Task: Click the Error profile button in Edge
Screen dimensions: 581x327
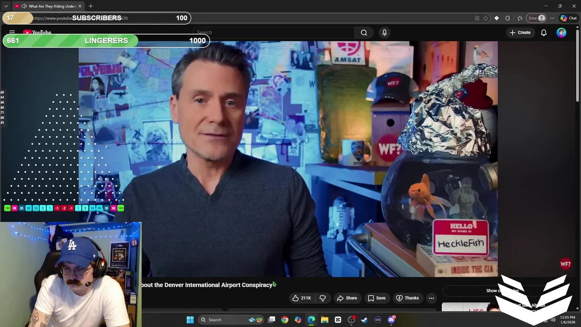Action: [x=536, y=18]
